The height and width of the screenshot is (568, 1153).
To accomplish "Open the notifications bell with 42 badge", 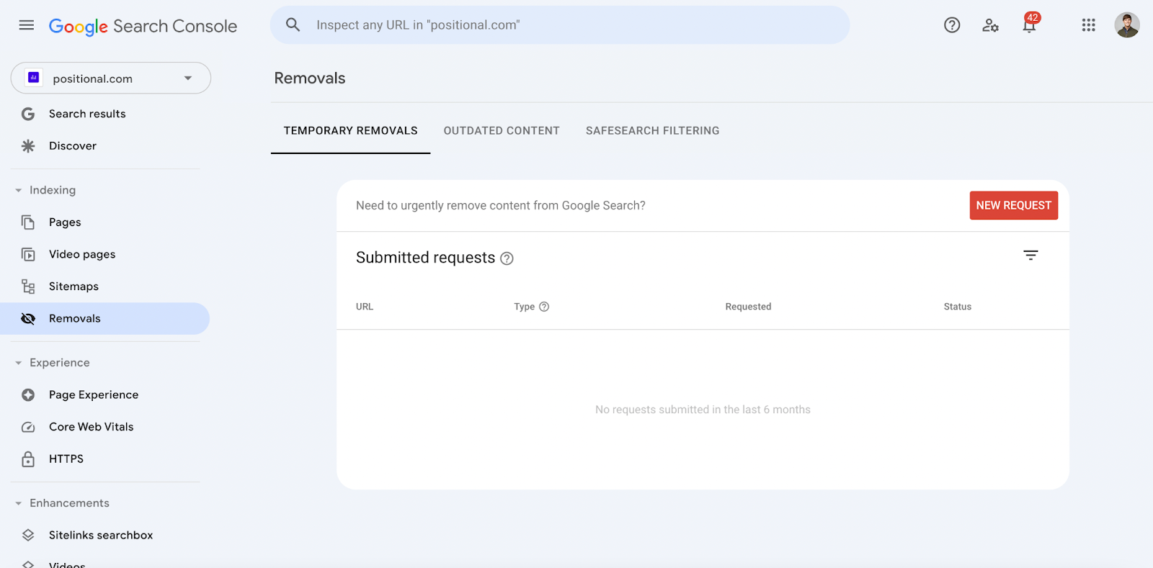I will (1030, 24).
